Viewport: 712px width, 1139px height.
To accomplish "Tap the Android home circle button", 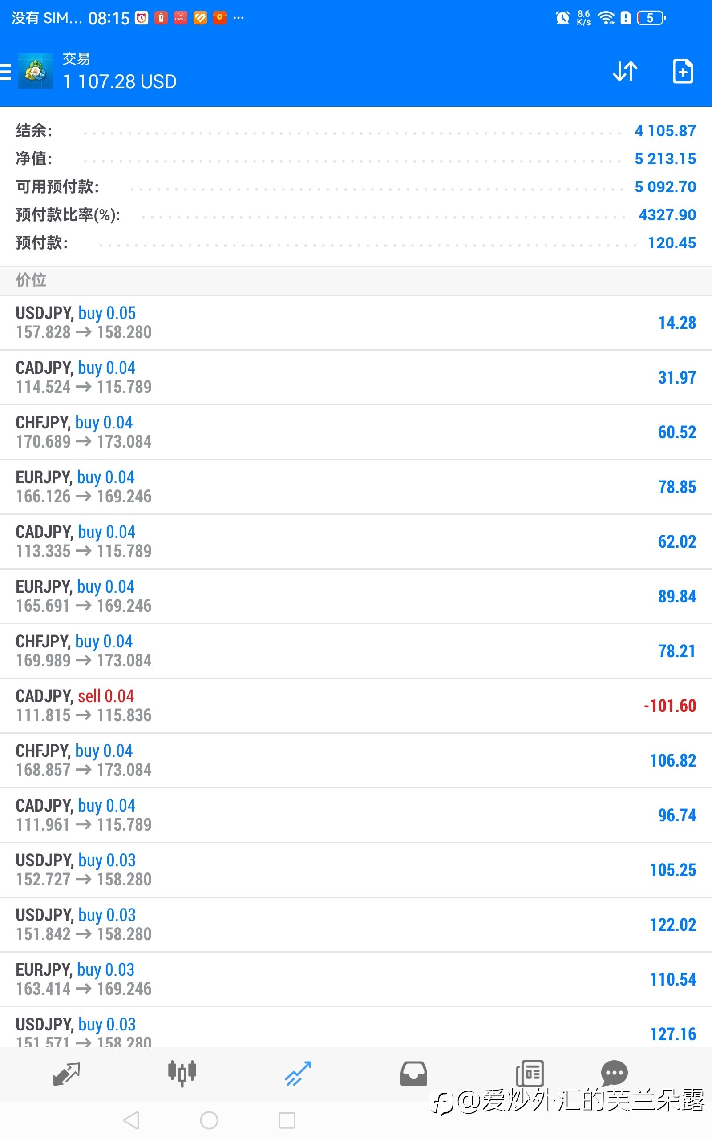I will coord(209,1121).
